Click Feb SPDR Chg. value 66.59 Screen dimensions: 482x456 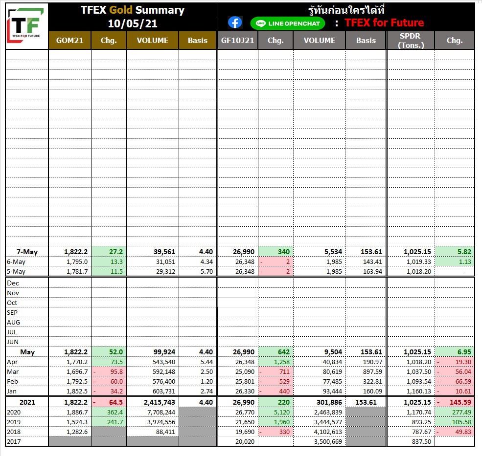(463, 382)
